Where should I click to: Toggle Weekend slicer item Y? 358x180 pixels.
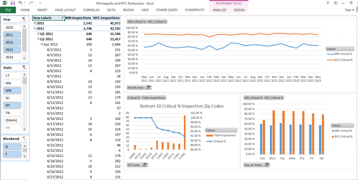click(x=12, y=154)
